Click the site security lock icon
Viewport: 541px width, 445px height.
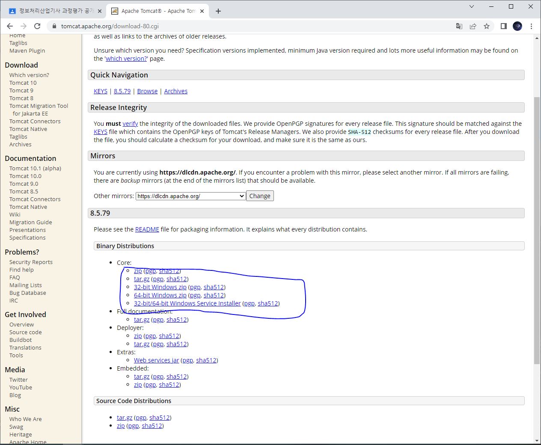click(x=54, y=26)
